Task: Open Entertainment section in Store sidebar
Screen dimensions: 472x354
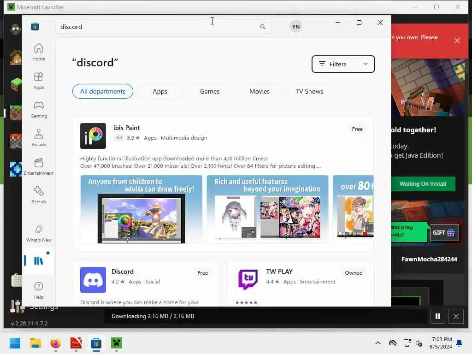Action: click(39, 166)
